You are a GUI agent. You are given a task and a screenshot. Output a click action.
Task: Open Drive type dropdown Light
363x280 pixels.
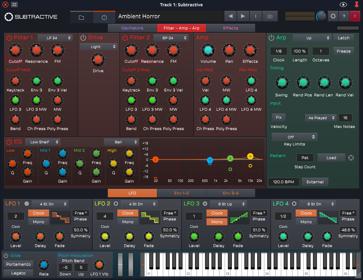99,47
